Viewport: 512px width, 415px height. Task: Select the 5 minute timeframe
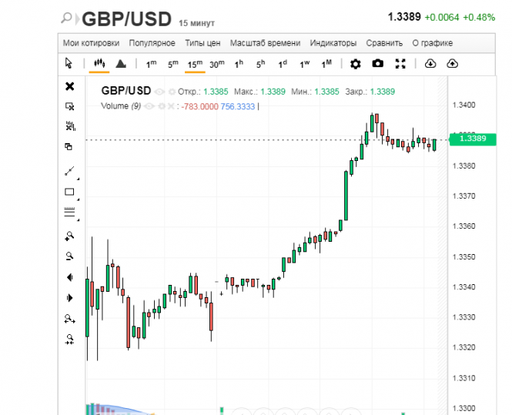(x=173, y=64)
